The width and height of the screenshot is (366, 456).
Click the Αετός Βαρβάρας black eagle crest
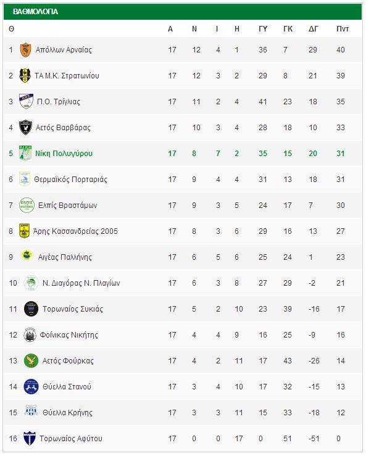point(25,127)
